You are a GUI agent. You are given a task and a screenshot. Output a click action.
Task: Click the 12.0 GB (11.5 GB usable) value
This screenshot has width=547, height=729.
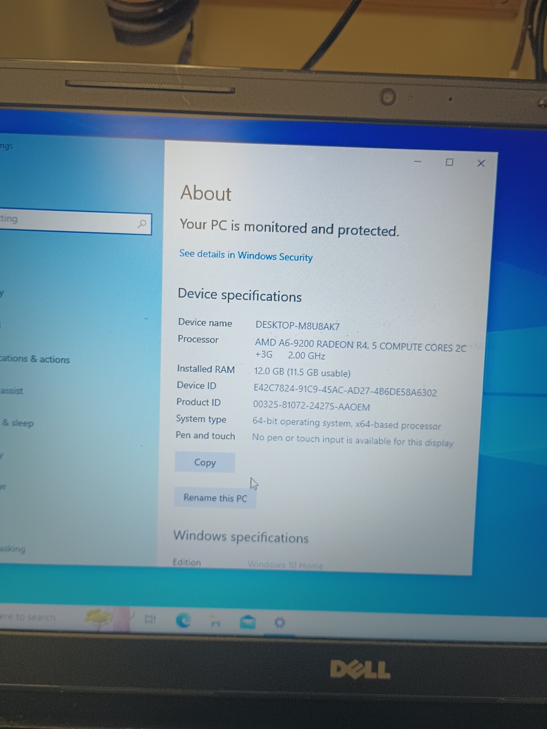302,372
